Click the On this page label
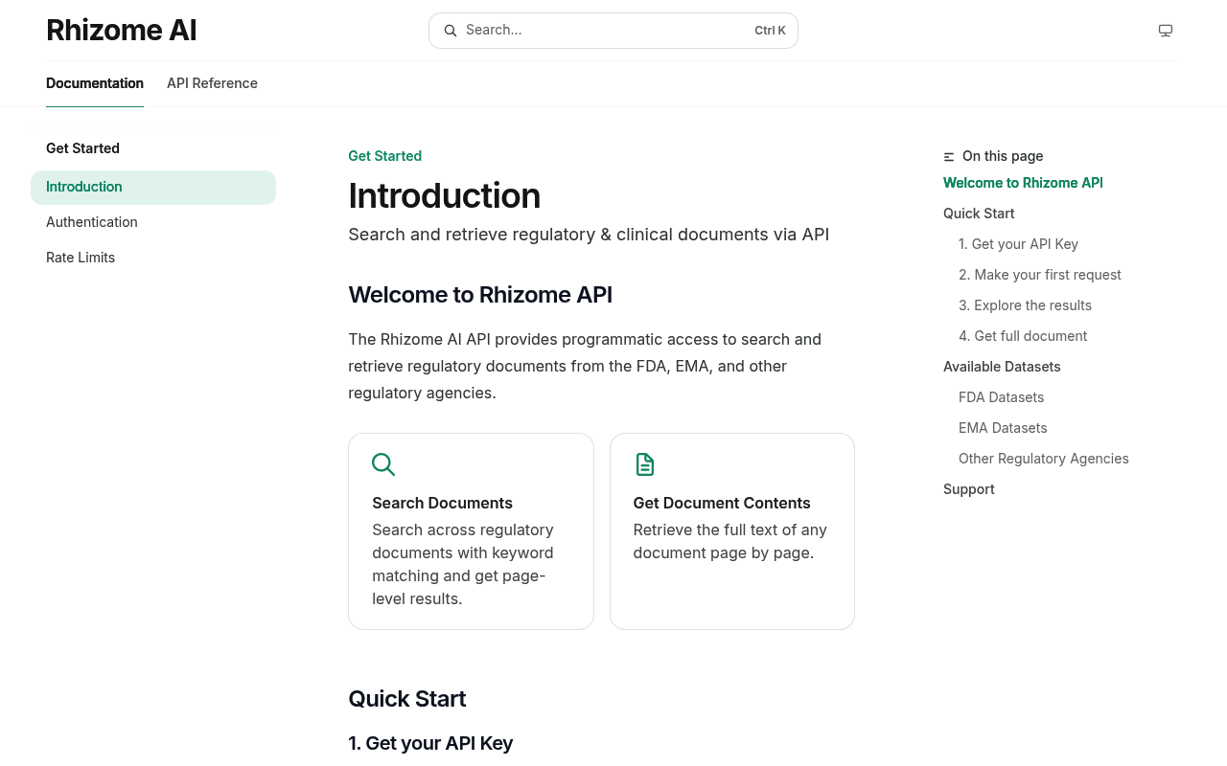Image resolution: width=1227 pixels, height=766 pixels. pyautogui.click(x=1003, y=156)
